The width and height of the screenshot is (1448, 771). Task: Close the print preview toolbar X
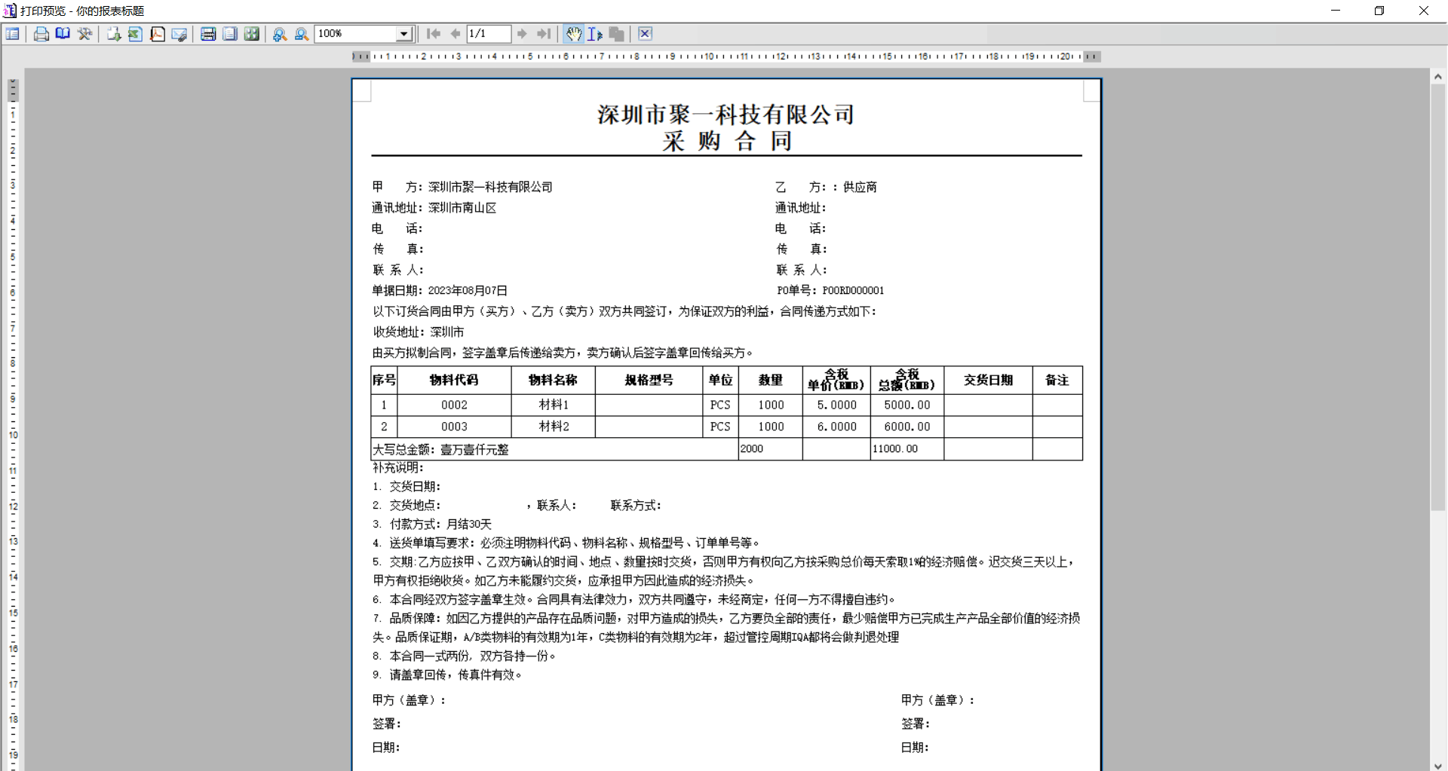645,34
